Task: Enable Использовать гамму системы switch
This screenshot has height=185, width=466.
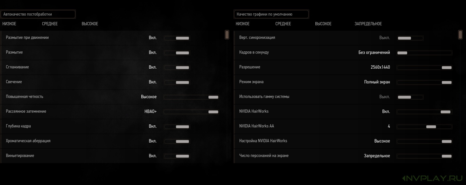Action: pyautogui.click(x=410, y=97)
